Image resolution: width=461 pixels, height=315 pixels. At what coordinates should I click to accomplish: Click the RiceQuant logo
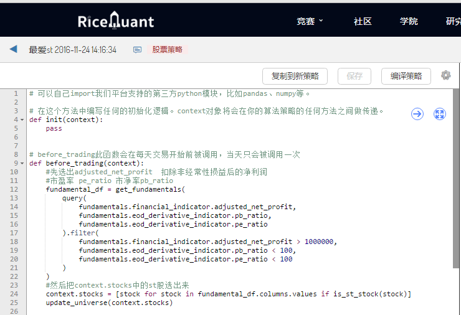(x=115, y=21)
